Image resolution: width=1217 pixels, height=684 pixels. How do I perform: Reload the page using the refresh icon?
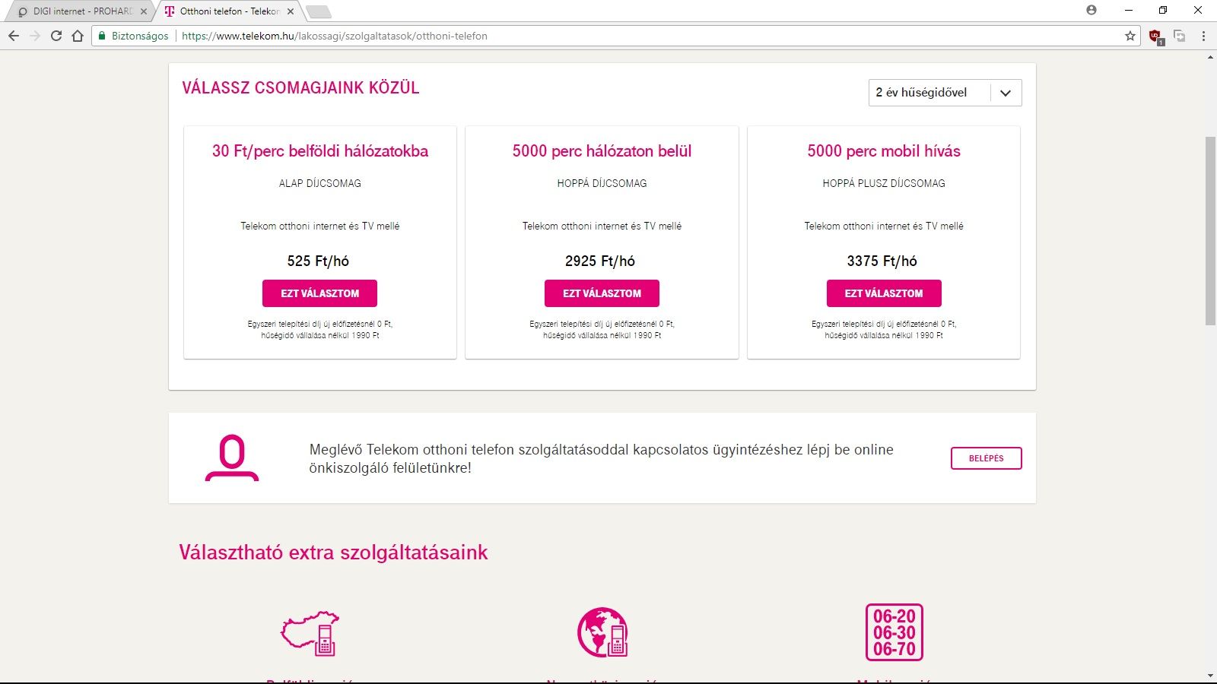click(x=56, y=36)
